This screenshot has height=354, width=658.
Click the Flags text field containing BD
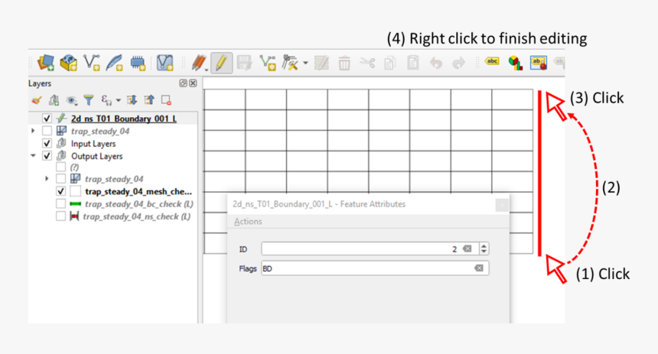[375, 268]
